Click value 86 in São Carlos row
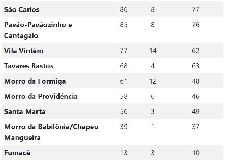 coord(124,9)
